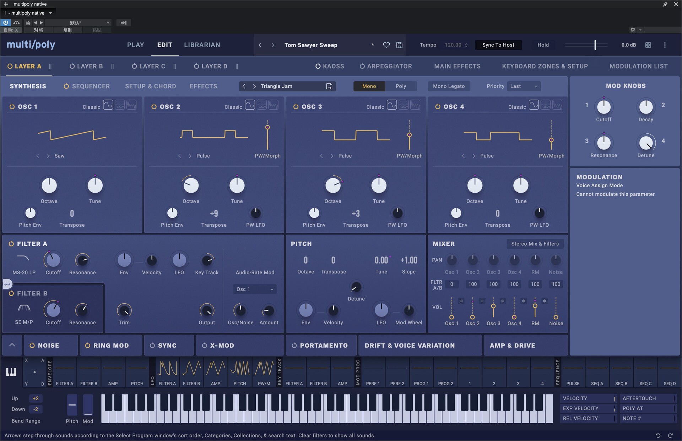Click the Mono Legato button
This screenshot has width=682, height=441.
[449, 86]
